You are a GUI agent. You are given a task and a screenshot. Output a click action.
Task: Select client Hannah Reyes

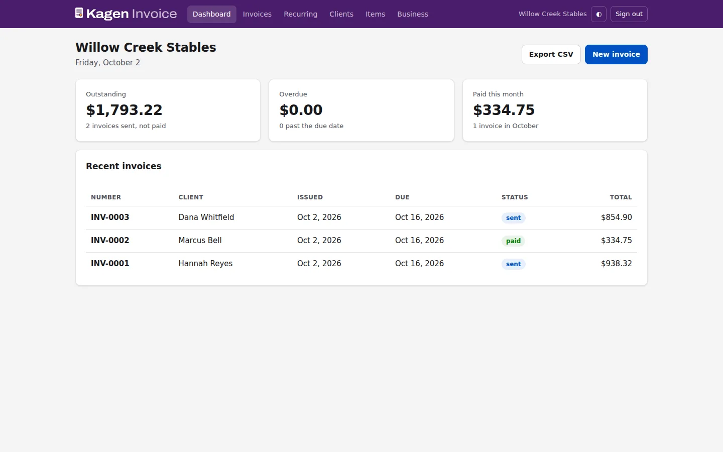205,264
